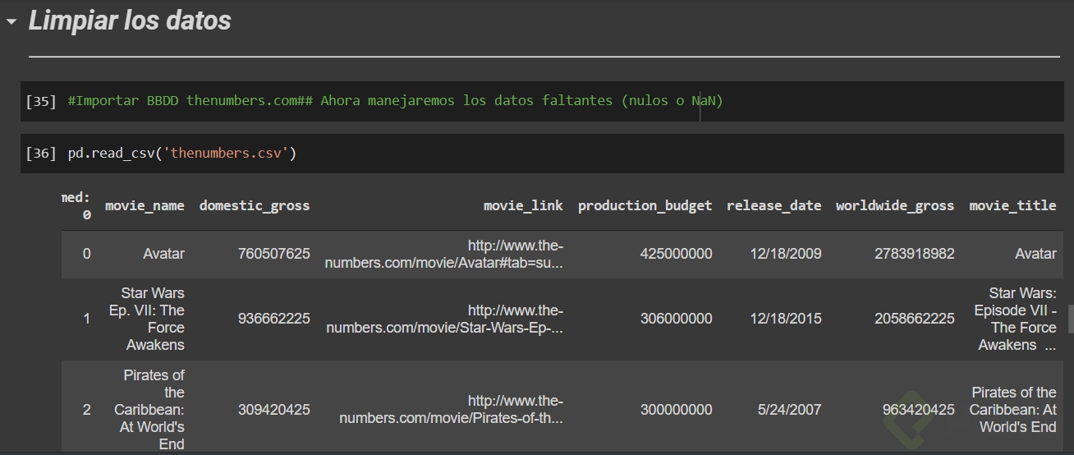
Task: Click the release date 12/18/2015
Action: click(x=786, y=319)
